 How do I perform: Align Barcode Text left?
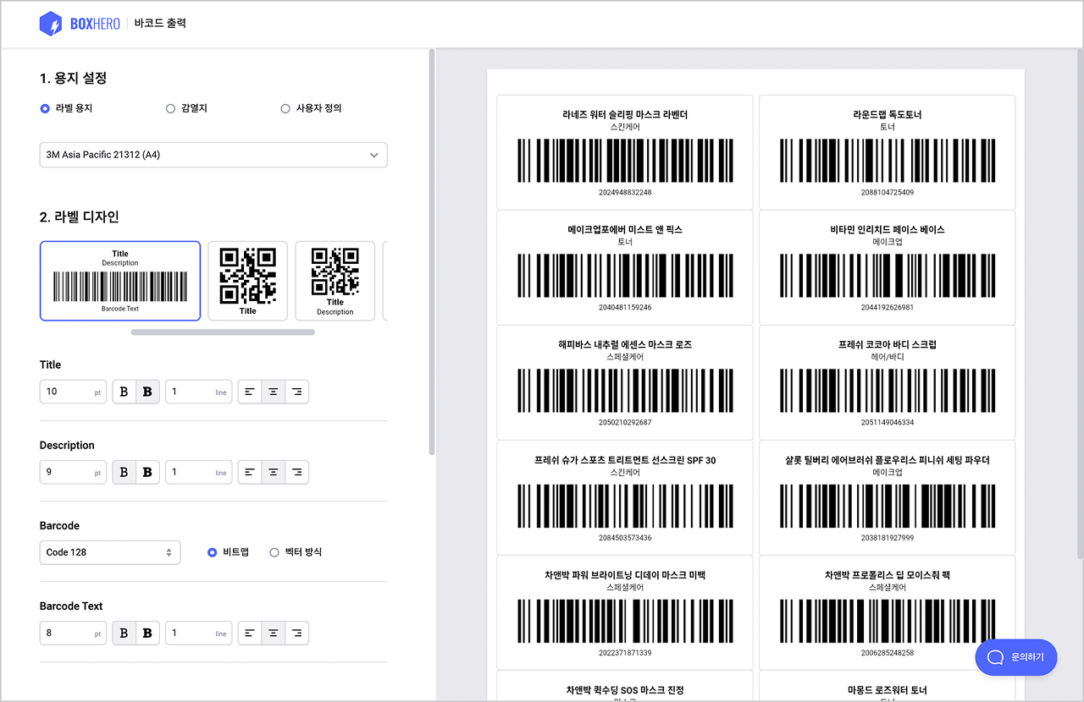pos(249,633)
